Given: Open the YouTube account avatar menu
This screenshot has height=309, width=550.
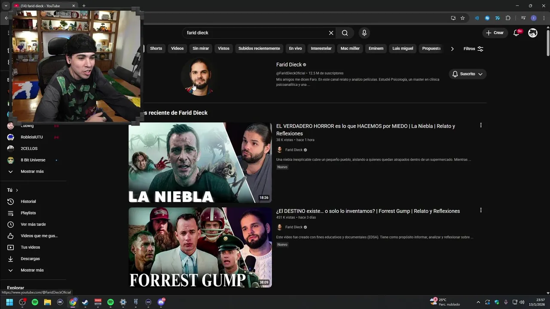Looking at the screenshot, I should click(x=533, y=33).
